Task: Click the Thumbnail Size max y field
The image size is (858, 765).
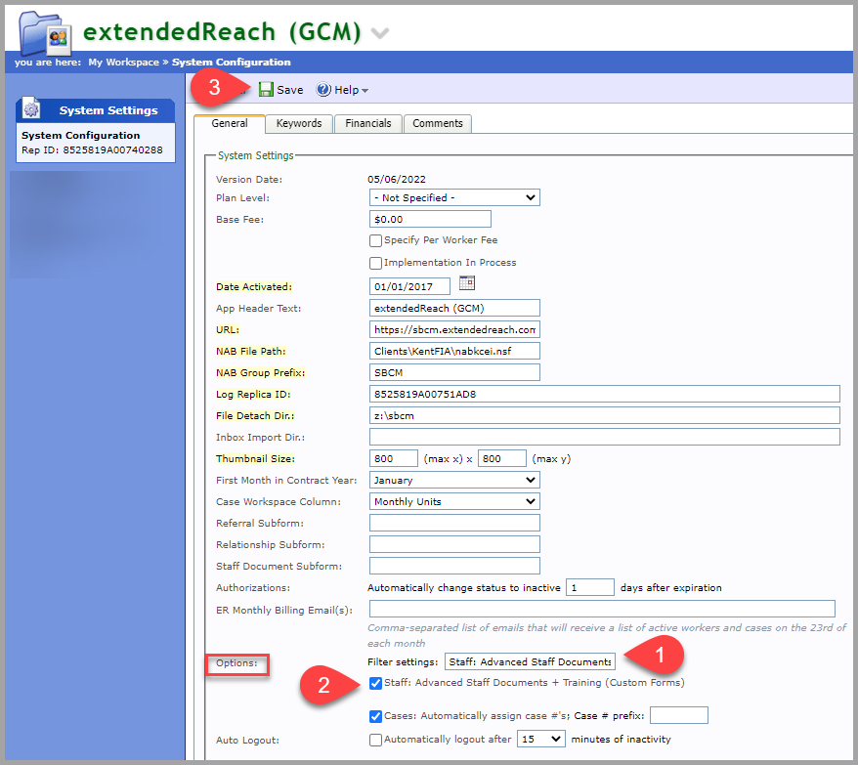Action: tap(501, 458)
